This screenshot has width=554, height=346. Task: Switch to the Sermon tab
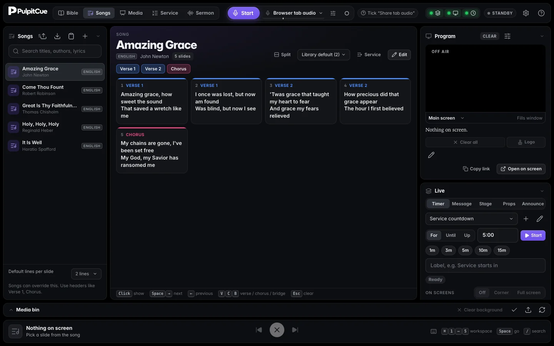(x=200, y=13)
